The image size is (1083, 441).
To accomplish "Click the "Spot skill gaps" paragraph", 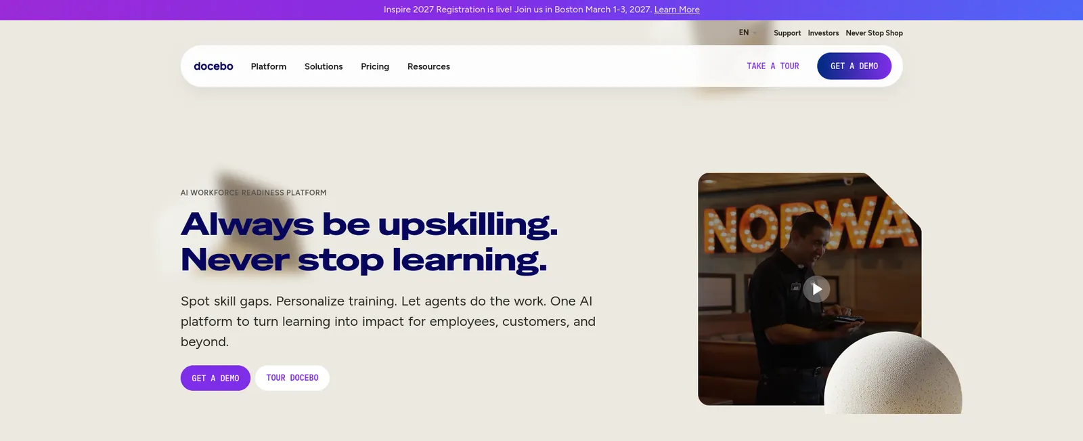I will coord(388,321).
